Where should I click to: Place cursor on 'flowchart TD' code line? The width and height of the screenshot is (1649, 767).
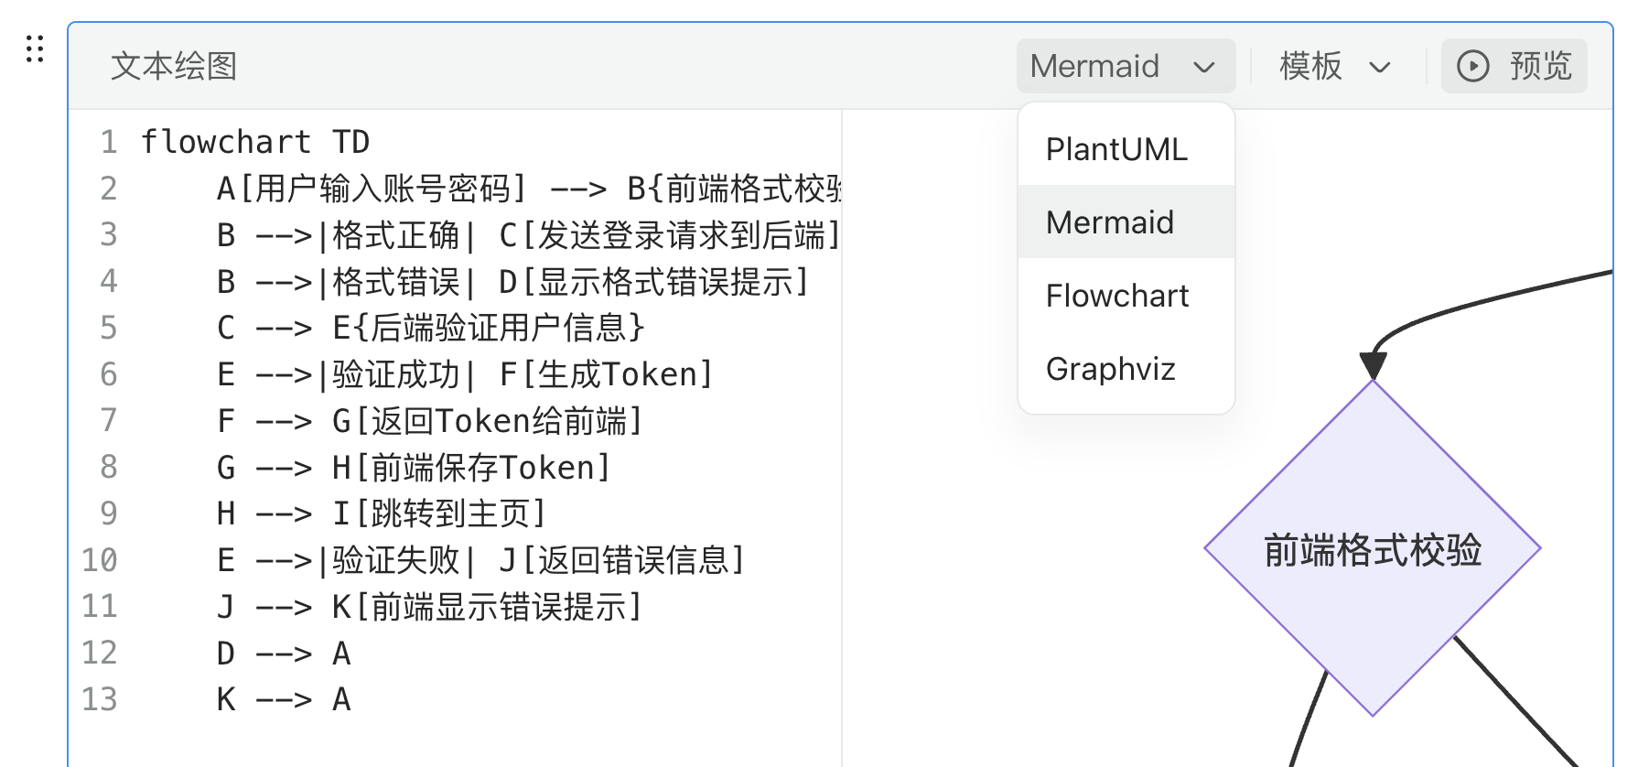tap(255, 142)
